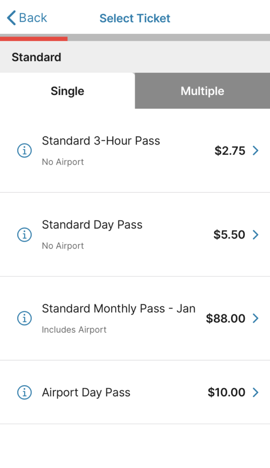Choose Standard 3-Hour Pass title

[101, 141]
